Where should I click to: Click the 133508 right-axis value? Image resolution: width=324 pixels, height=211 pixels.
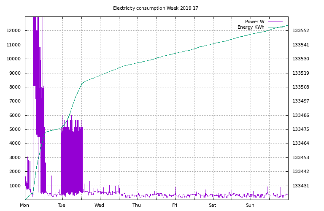pyautogui.click(x=301, y=87)
